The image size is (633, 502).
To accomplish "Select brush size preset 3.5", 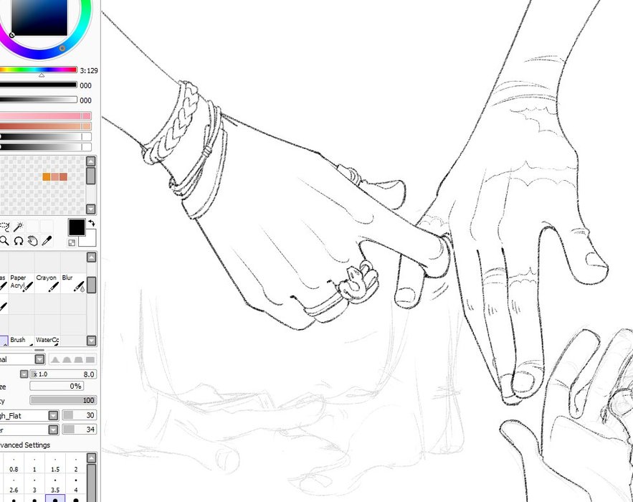I will [x=55, y=485].
